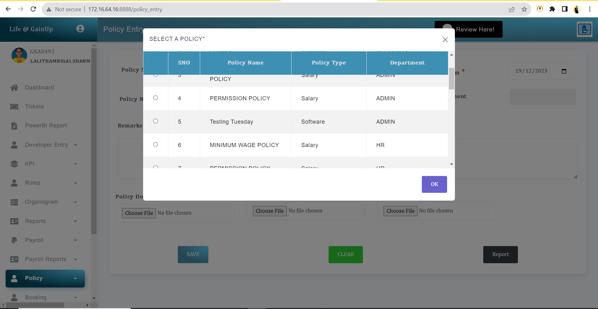Click the Payroll icon in sidebar
This screenshot has width=598, height=309.
tap(14, 240)
